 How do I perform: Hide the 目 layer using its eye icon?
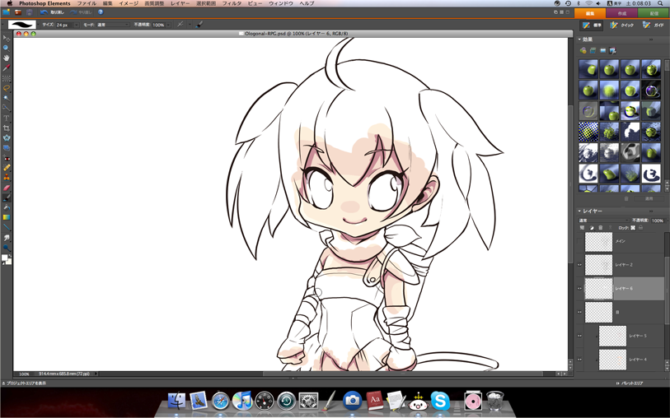(x=580, y=312)
